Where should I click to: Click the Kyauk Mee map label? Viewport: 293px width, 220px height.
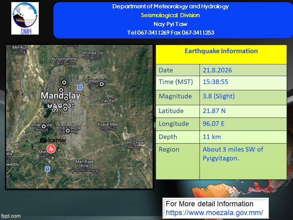click(x=108, y=124)
